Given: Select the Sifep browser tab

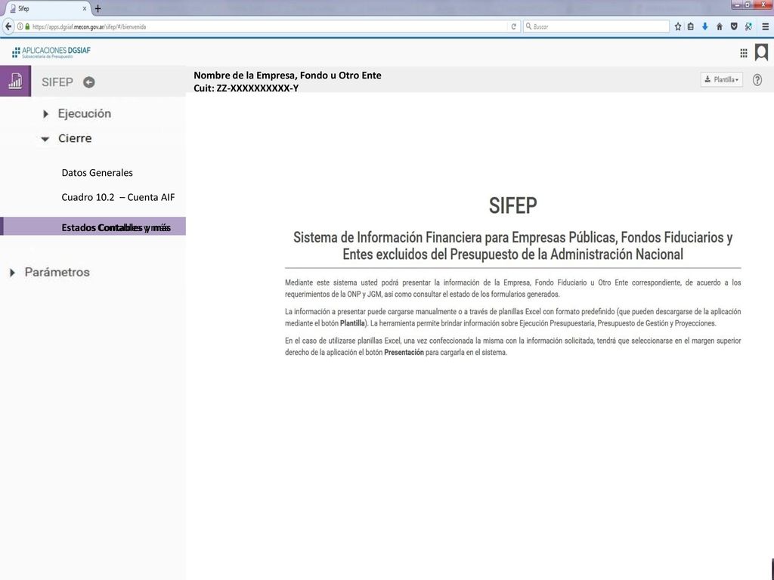Looking at the screenshot, I should 46,8.
